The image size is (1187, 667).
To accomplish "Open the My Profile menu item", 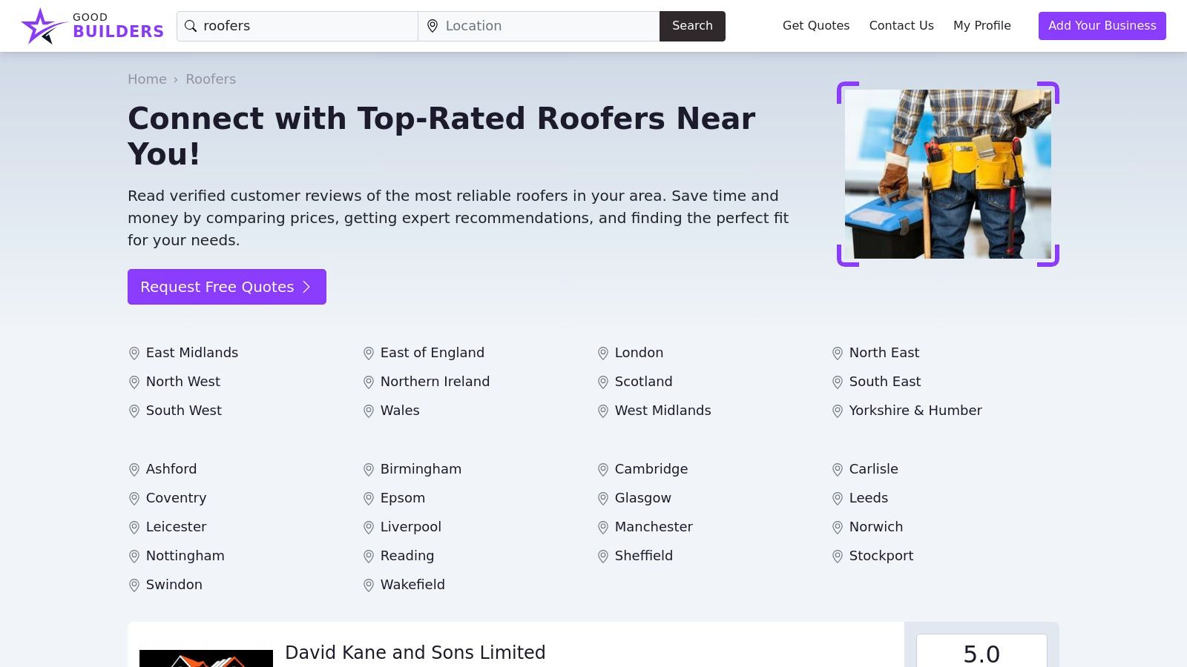I will click(982, 25).
